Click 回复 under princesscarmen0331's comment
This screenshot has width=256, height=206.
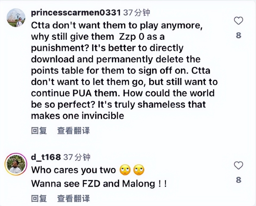coord(39,131)
